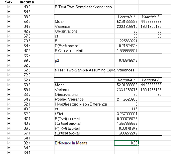Viewport: 171px width, 154px height.
Task: Click the income value 49.9
Action: coord(27,109)
